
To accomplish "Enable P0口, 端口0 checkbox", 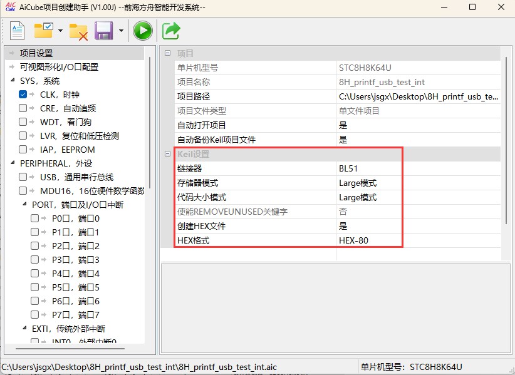I will click(34, 218).
